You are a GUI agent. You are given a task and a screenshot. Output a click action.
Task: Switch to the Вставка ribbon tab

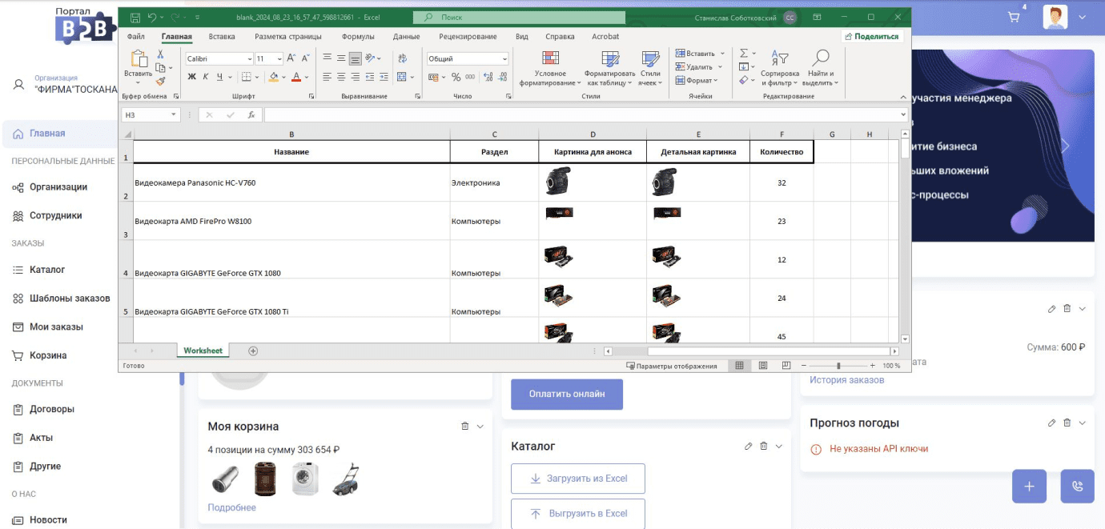(222, 37)
